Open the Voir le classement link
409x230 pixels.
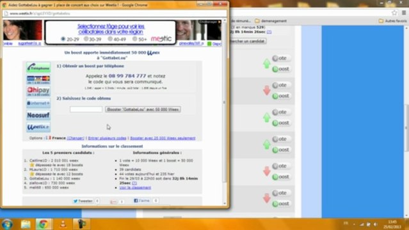pos(135,188)
